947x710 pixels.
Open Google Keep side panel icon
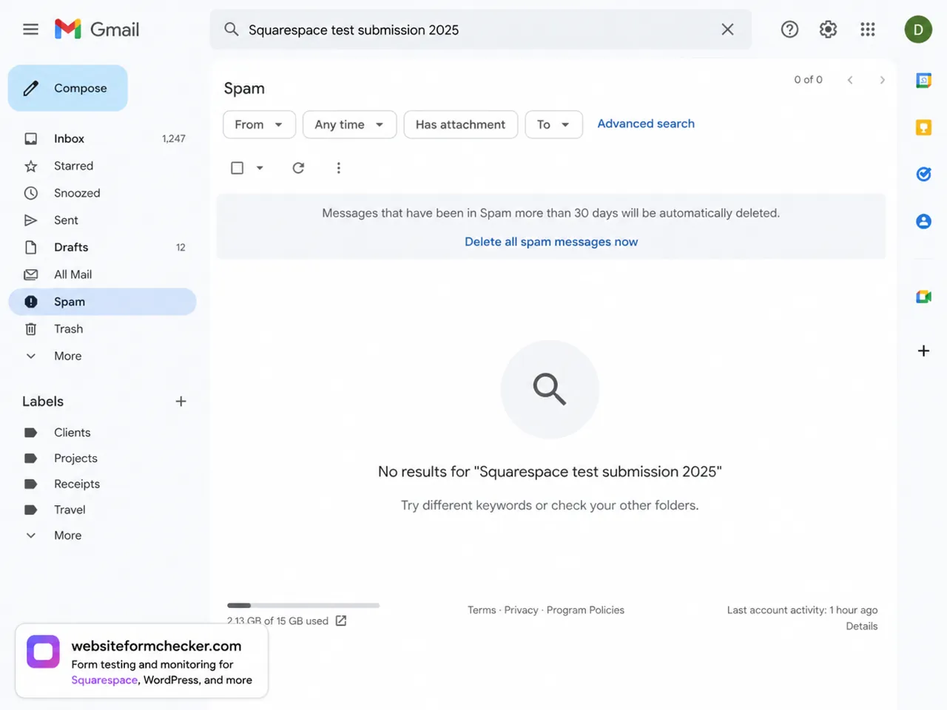(x=923, y=127)
